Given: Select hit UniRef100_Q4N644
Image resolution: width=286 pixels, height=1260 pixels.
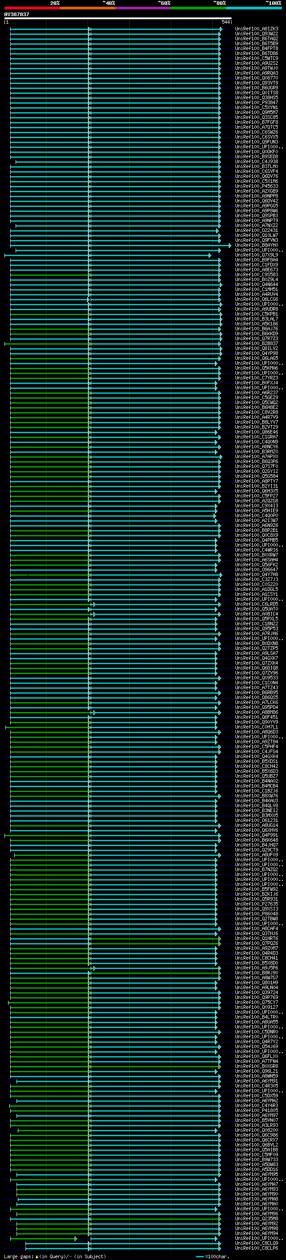Looking at the screenshot, I should [x=256, y=284].
